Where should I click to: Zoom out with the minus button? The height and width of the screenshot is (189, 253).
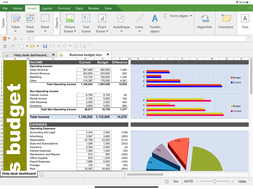tap(197, 181)
